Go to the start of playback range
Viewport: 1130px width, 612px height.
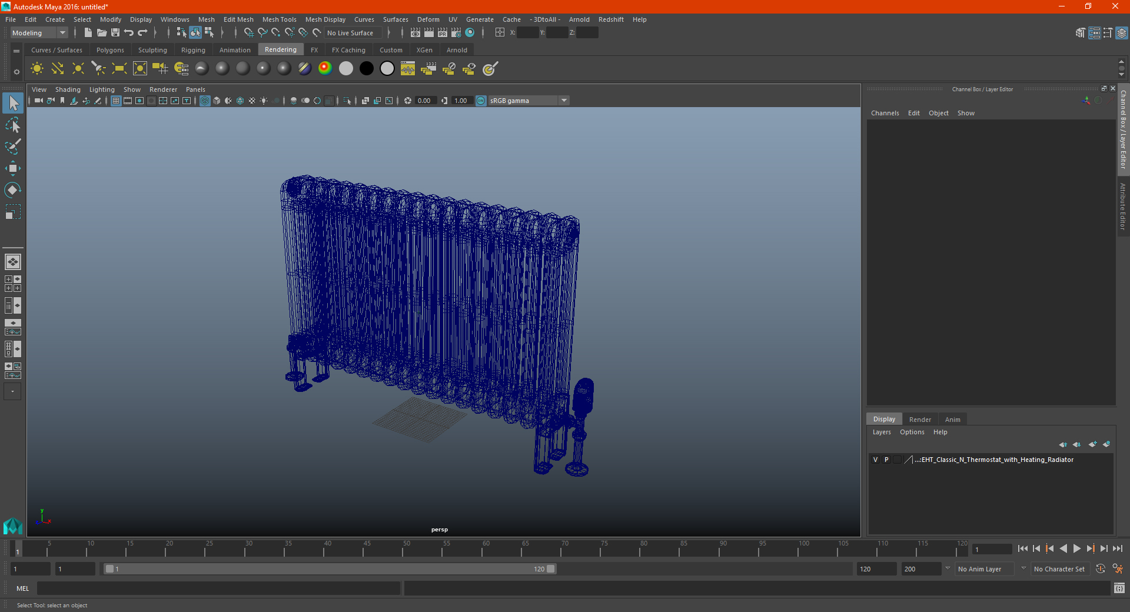tap(1022, 548)
